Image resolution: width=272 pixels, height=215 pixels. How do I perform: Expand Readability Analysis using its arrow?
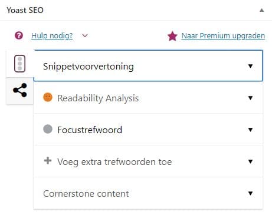pos(250,98)
